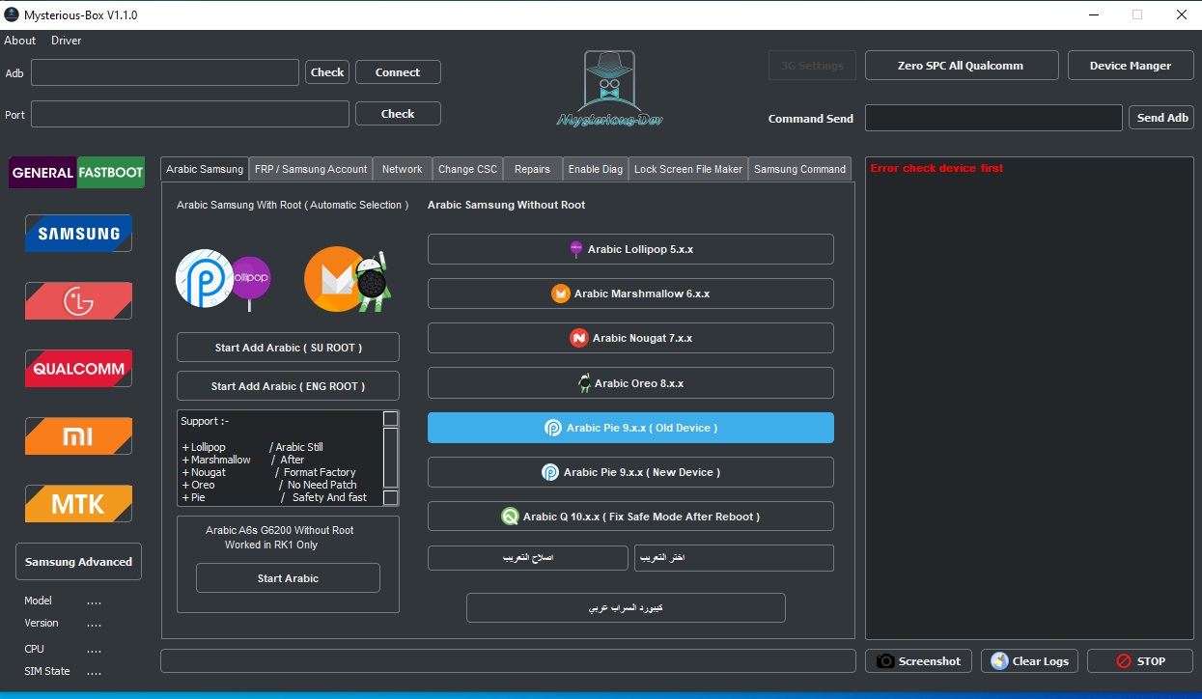Switch to Arabic Samsung tab

pyautogui.click(x=205, y=169)
